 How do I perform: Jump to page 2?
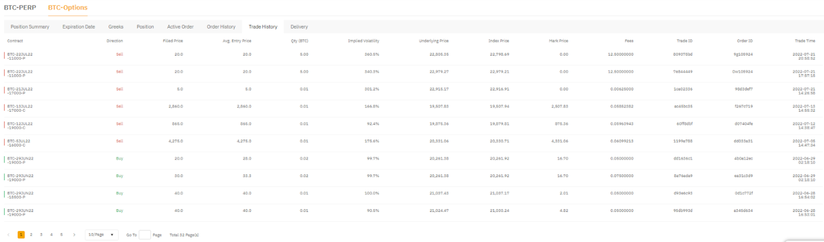tap(31, 235)
